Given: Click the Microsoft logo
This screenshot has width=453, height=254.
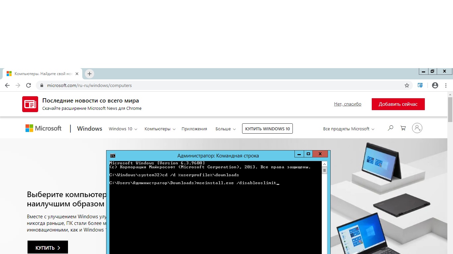Looking at the screenshot, I should click(43, 128).
